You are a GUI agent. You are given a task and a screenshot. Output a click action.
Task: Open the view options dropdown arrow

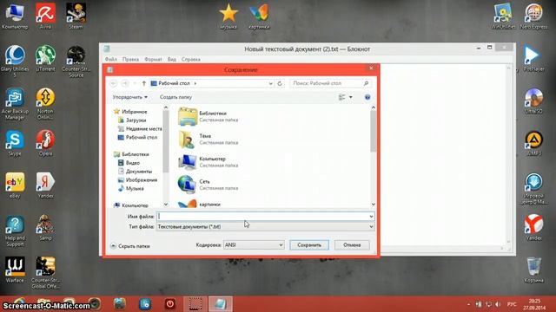[351, 97]
